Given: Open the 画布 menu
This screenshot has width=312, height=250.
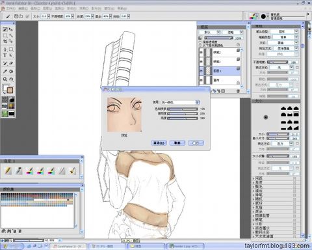Looking at the screenshot, I should 35,8.
